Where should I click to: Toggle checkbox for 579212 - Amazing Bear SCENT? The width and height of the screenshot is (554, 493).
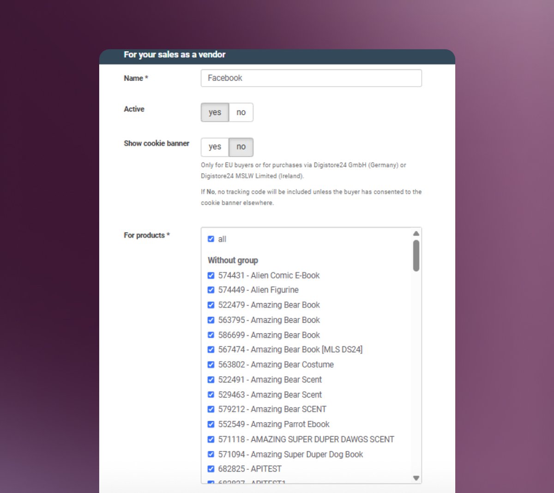tap(211, 409)
